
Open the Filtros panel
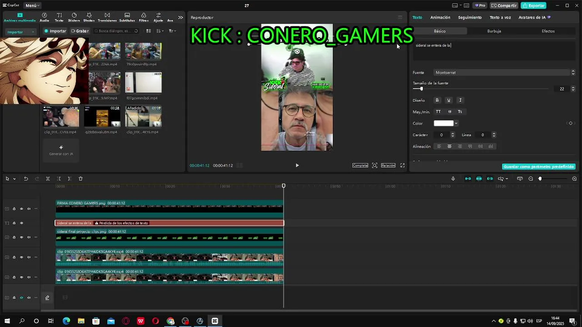144,17
